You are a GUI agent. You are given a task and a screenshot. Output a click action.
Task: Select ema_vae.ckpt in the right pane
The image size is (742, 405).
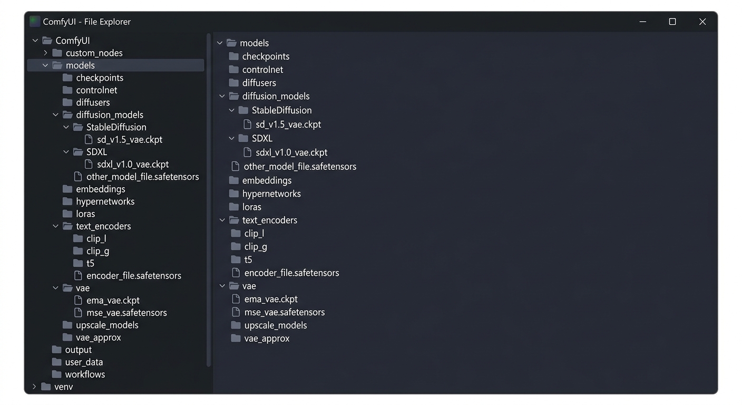coord(271,299)
